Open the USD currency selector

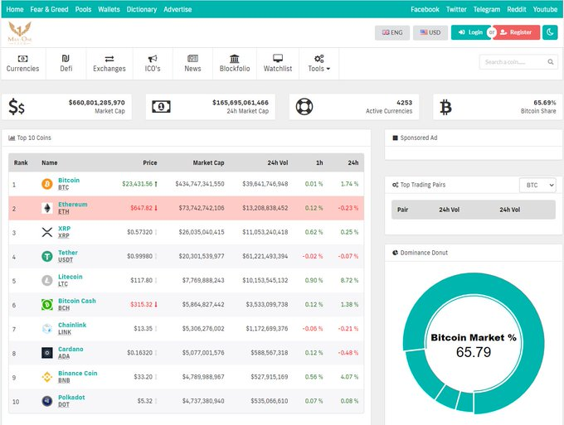pyautogui.click(x=430, y=32)
